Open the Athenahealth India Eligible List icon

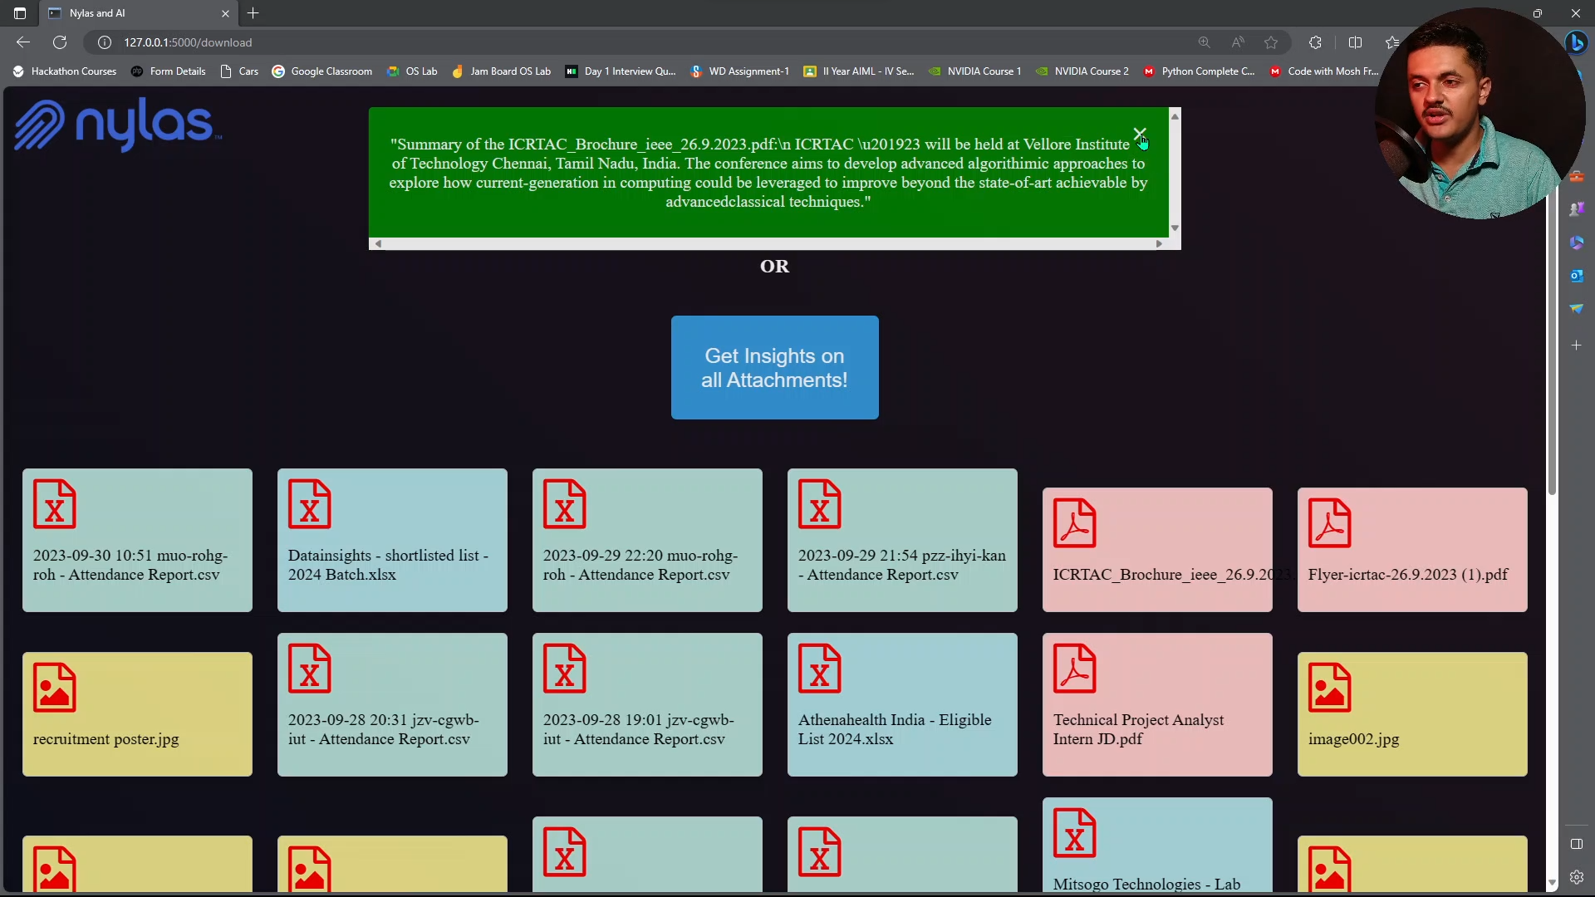[x=819, y=669]
